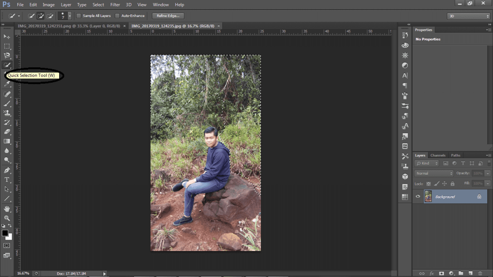
Task: Check the Auto-Enhance option
Action: pyautogui.click(x=117, y=16)
